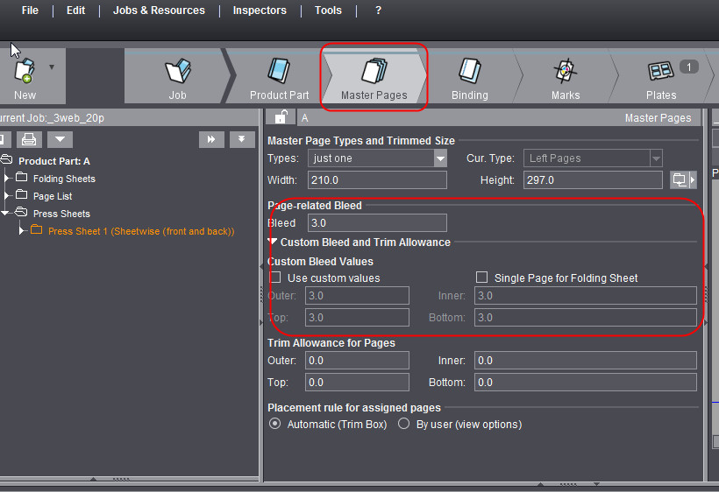Click the Width field 210.0
The width and height of the screenshot is (719, 492).
tap(377, 179)
